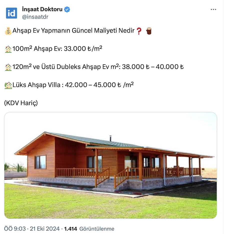This screenshot has height=234, width=227.
Task: Click the money bag emoji
Action: click(x=8, y=31)
